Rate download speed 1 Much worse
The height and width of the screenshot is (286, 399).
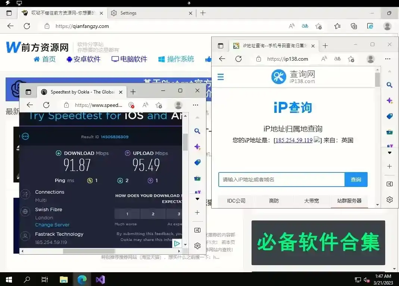pos(127,214)
